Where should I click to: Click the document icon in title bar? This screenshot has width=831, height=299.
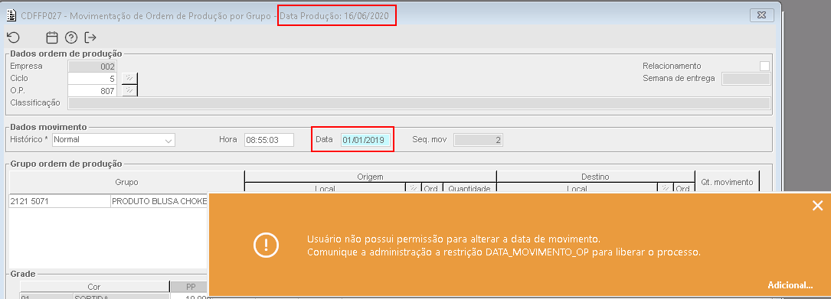11,16
